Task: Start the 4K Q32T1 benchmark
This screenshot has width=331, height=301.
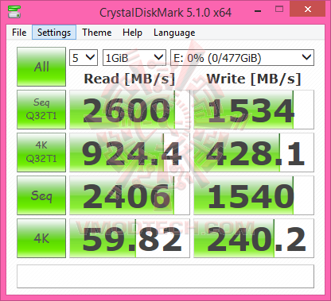Action: (41, 152)
